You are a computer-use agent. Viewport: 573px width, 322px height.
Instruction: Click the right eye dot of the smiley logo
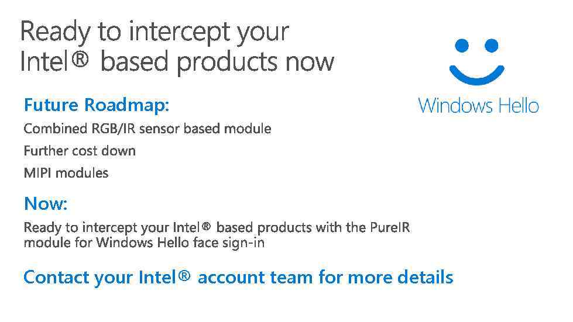coord(492,46)
